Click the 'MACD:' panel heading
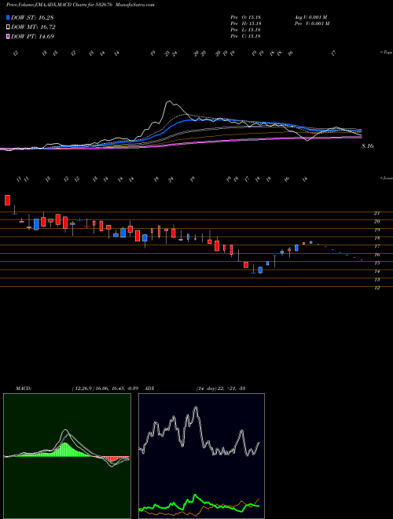This screenshot has width=393, height=519. point(24,388)
